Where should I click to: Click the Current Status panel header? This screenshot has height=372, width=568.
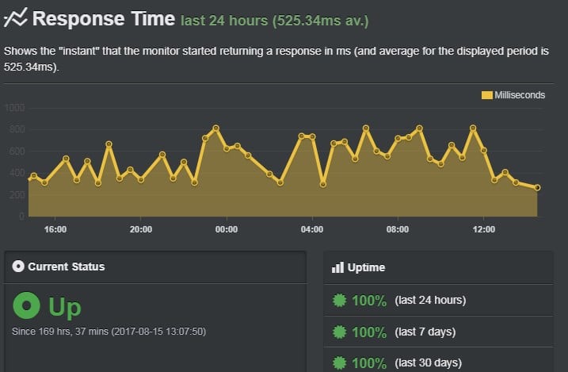[x=155, y=267]
